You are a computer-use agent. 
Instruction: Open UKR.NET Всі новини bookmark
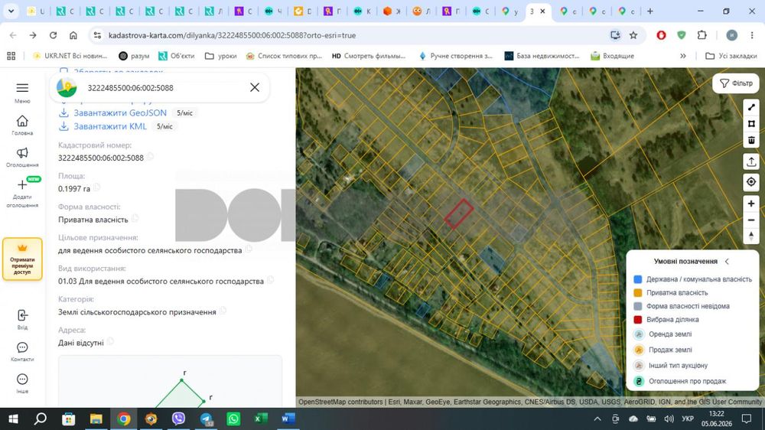[x=70, y=56]
